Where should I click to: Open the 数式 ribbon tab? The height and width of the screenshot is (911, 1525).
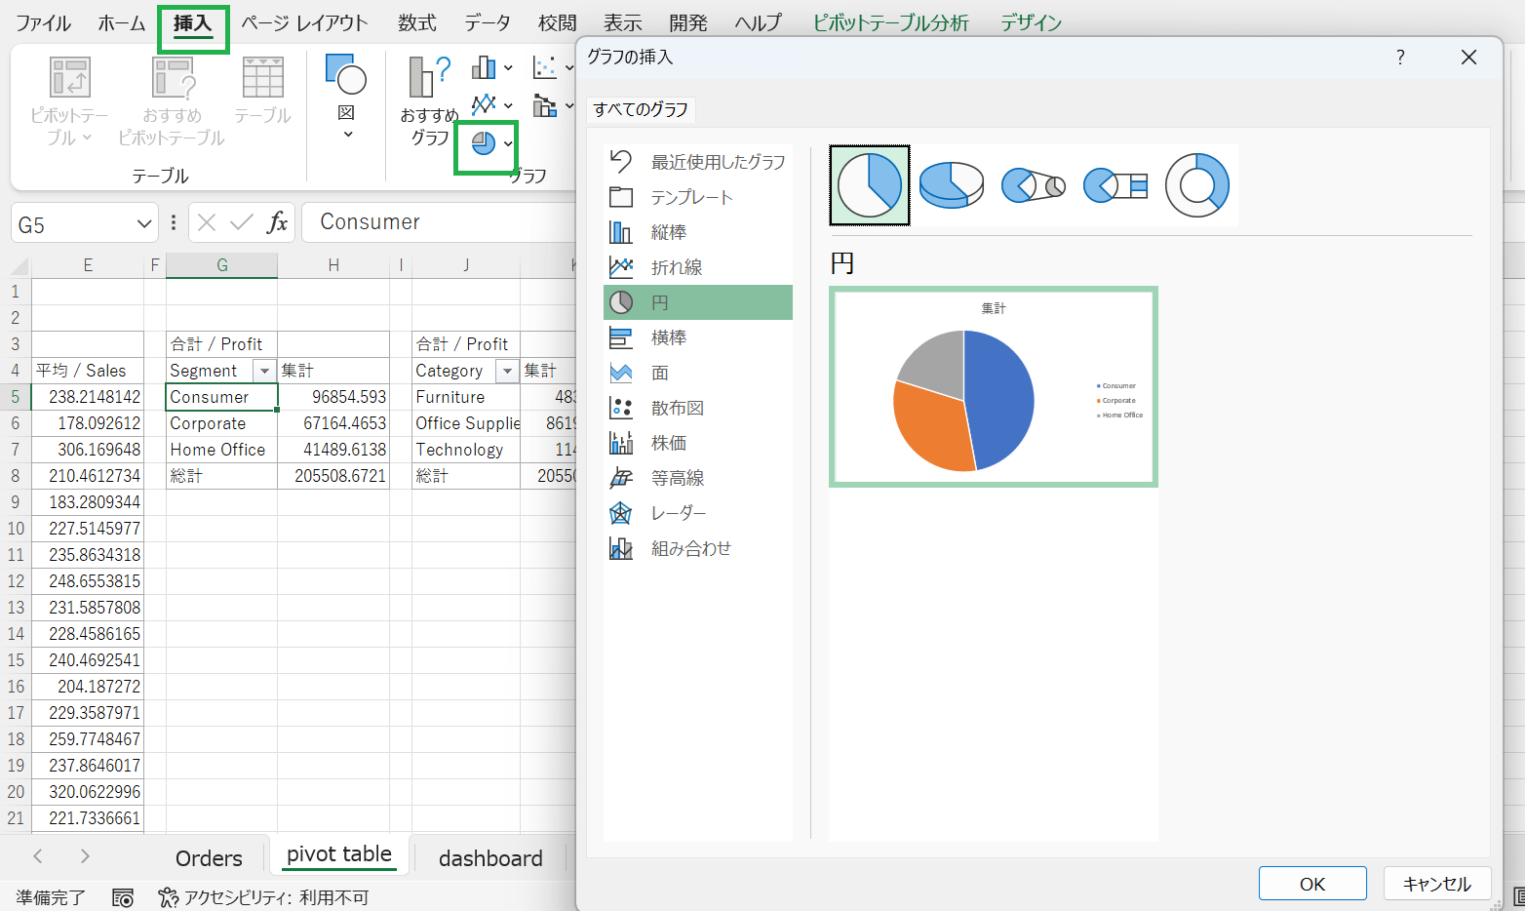click(417, 22)
